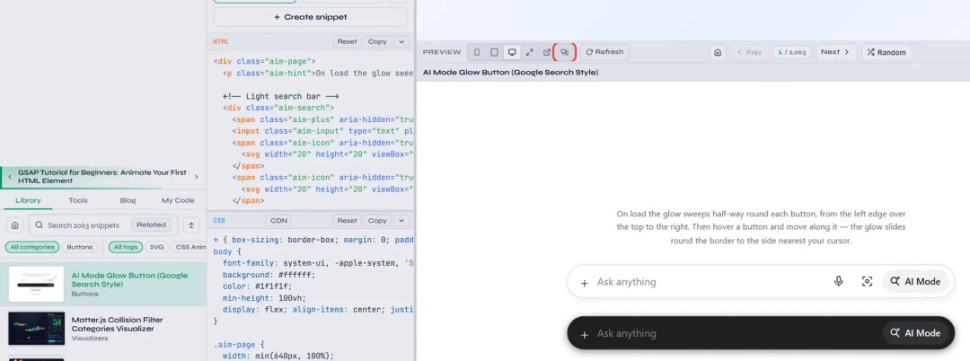Click the 1 / 2,063 snippet counter
This screenshot has height=361, width=970.
coord(792,53)
